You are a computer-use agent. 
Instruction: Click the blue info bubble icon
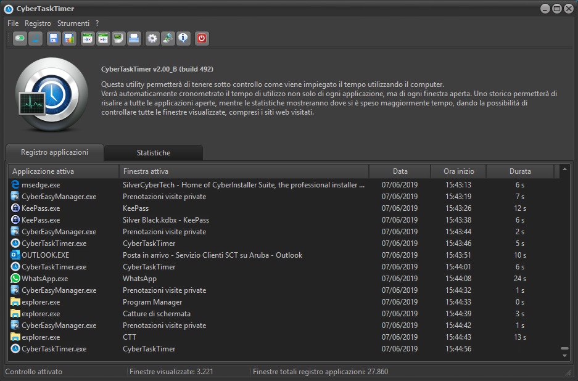183,38
